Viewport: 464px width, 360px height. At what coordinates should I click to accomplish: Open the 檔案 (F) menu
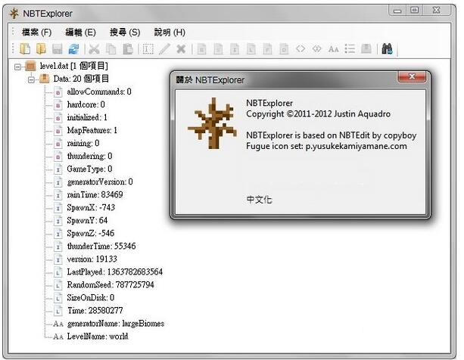[x=37, y=33]
